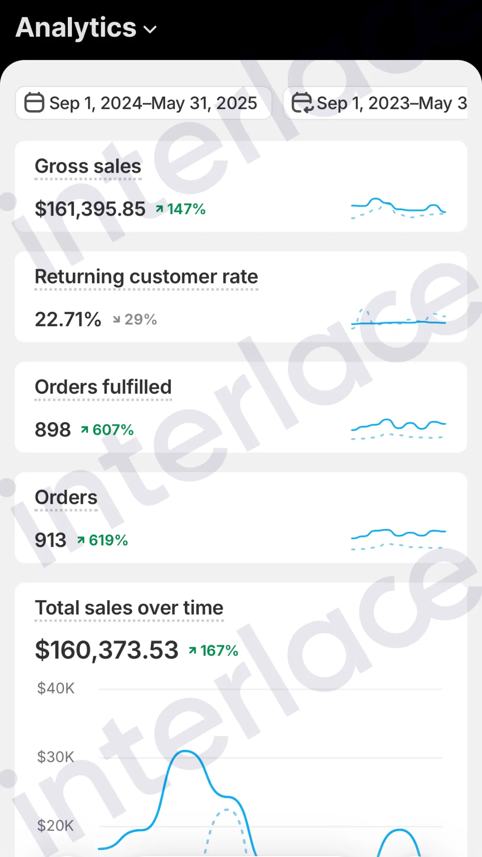Open the Sep 1, 2024–May 31, 2025 date picker
Viewport: 482px width, 857px height.
144,103
